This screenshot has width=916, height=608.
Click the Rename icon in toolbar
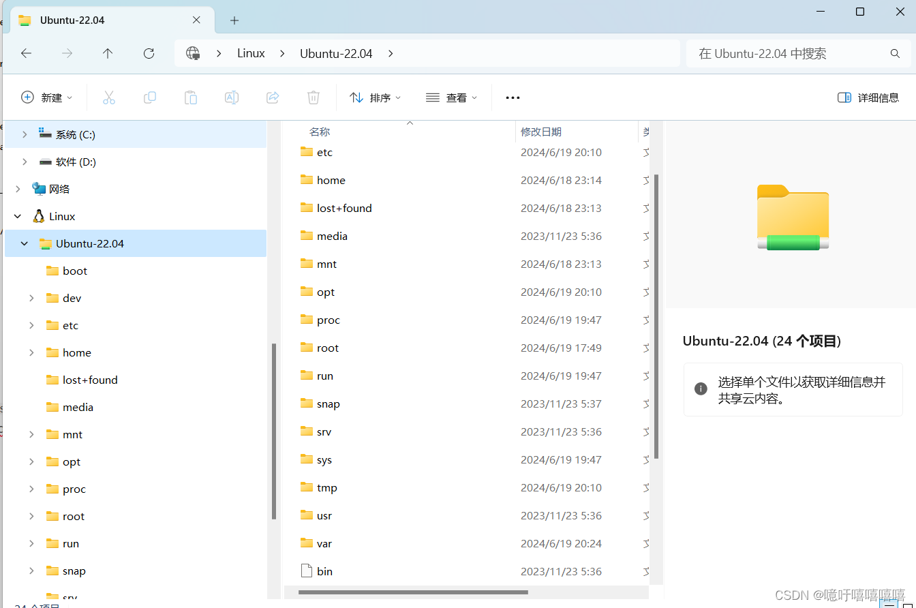pyautogui.click(x=232, y=97)
